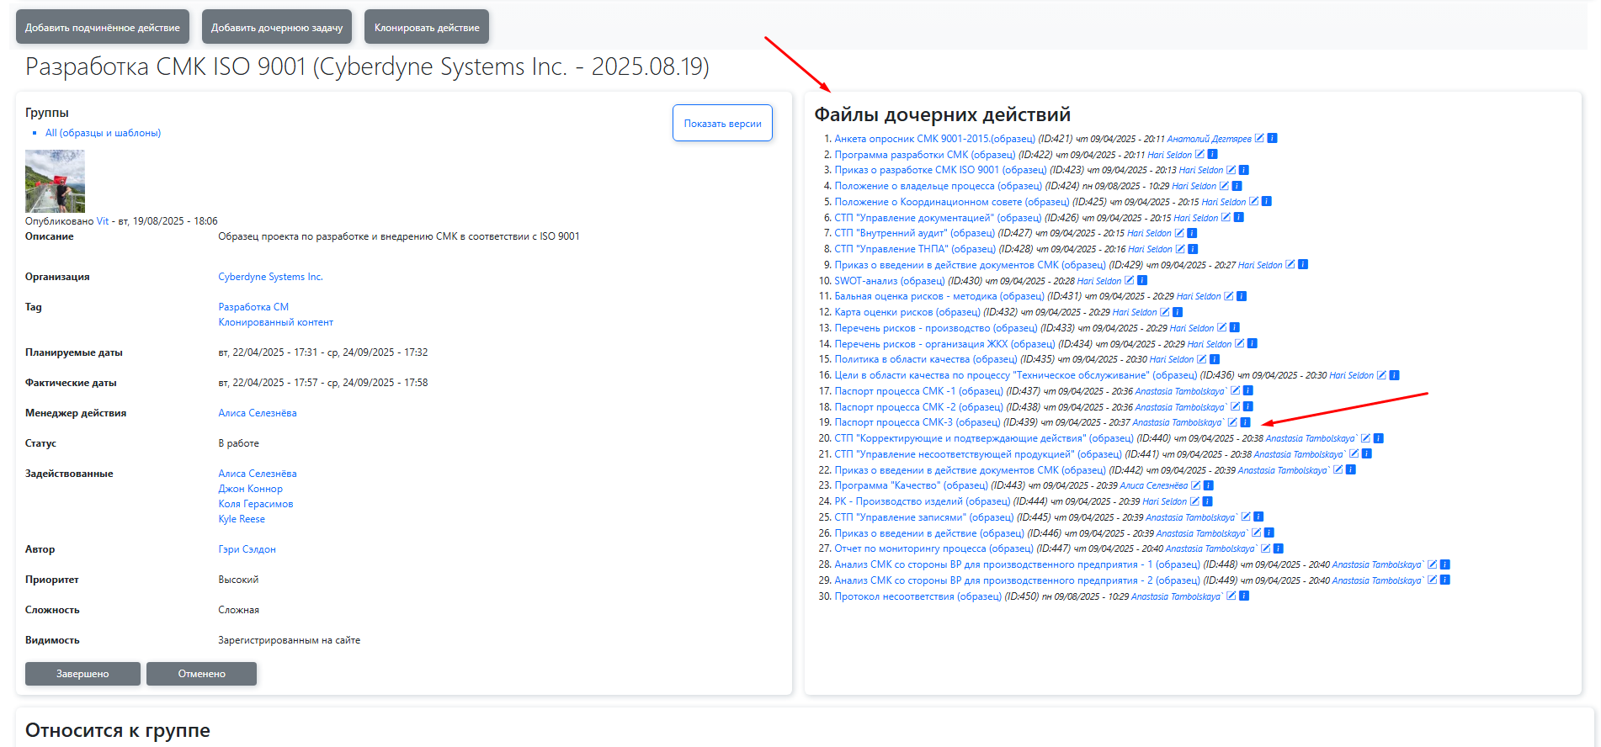The width and height of the screenshot is (1601, 747).
Task: Edit "Программа "Качество" (образец)" entry
Action: (1195, 485)
